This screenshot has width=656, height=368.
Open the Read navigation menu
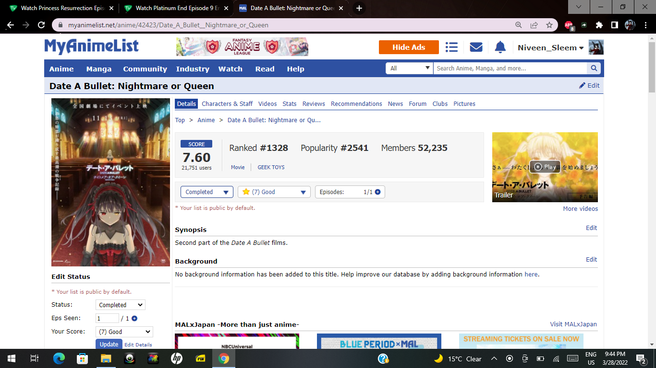pos(265,69)
